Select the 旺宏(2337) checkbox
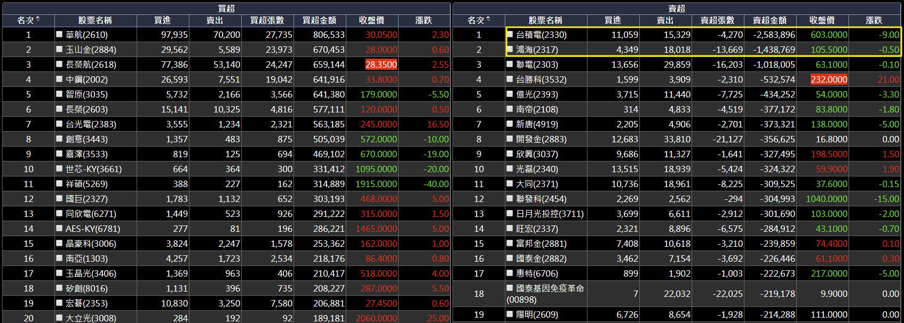The height and width of the screenshot is (323, 904). [x=510, y=228]
